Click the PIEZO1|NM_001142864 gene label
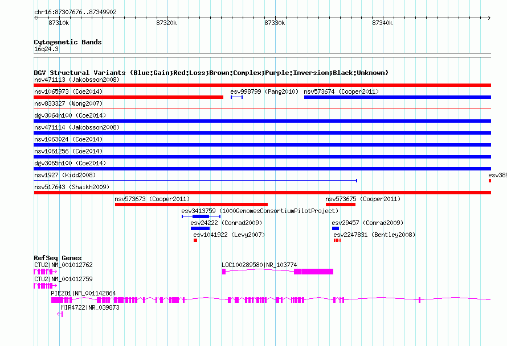This screenshot has height=346, width=507. (83, 293)
